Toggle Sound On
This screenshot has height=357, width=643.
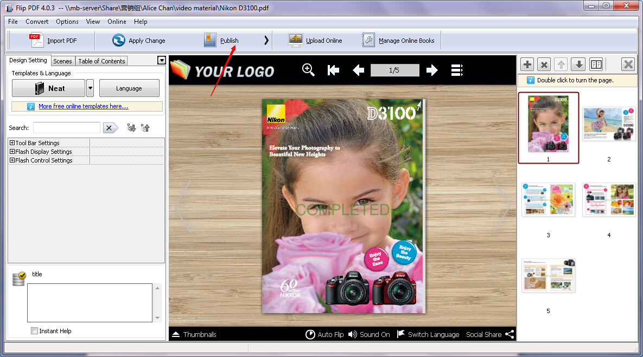point(369,334)
